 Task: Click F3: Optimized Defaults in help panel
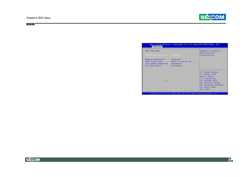212,85
